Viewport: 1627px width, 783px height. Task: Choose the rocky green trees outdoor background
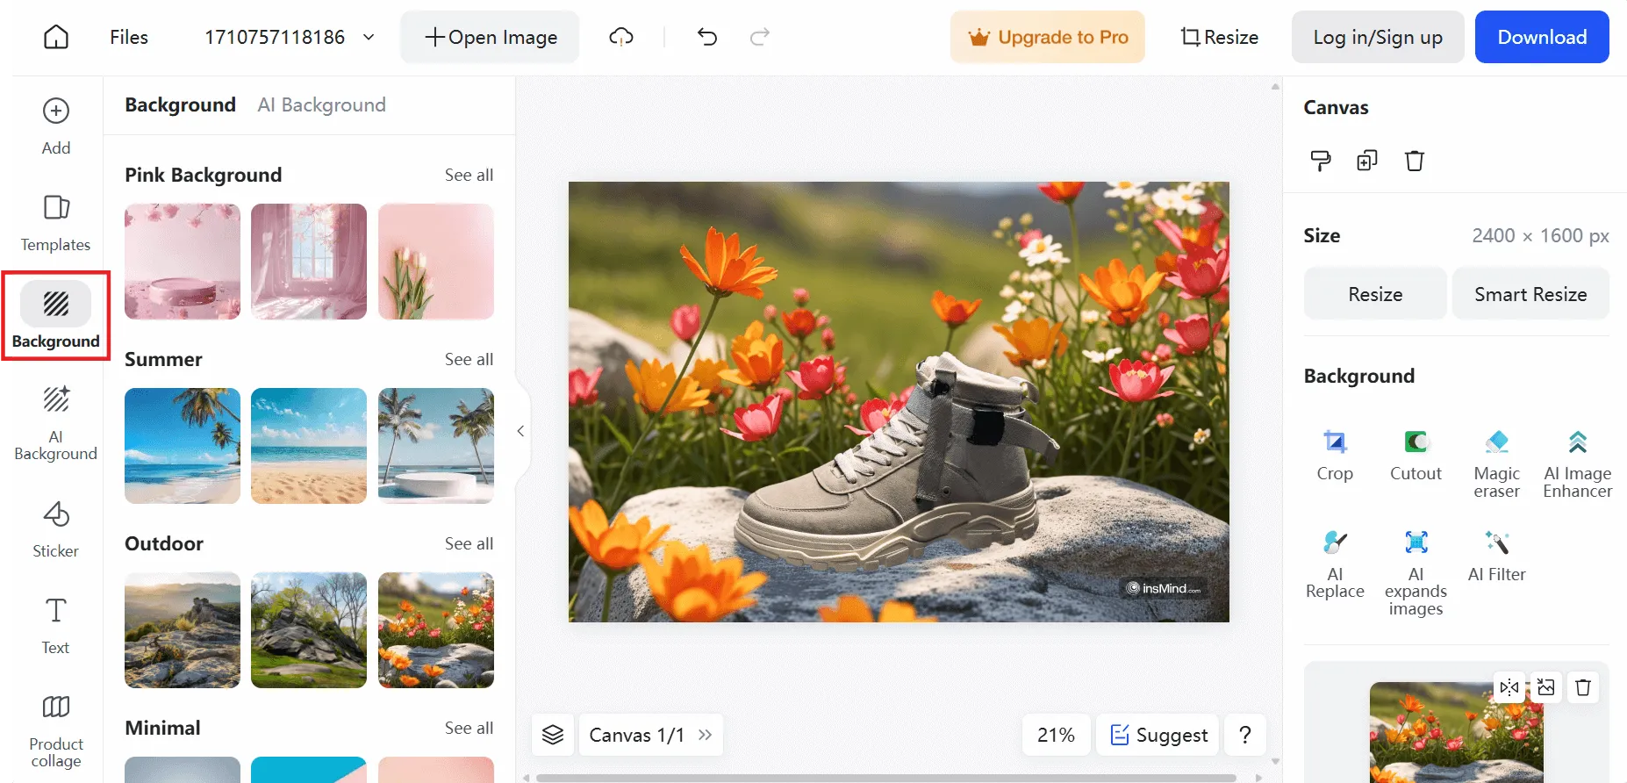[x=309, y=630]
